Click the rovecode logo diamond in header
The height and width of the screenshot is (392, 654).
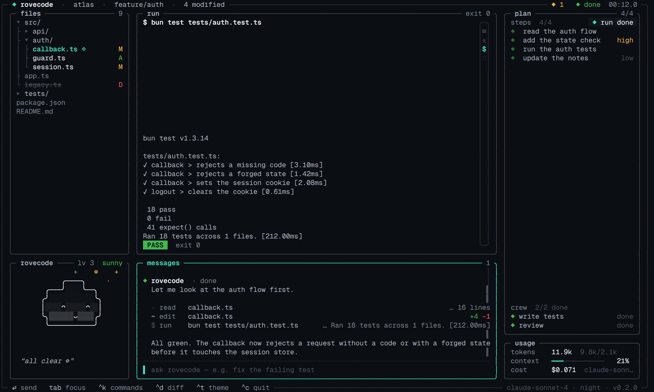coord(14,4)
